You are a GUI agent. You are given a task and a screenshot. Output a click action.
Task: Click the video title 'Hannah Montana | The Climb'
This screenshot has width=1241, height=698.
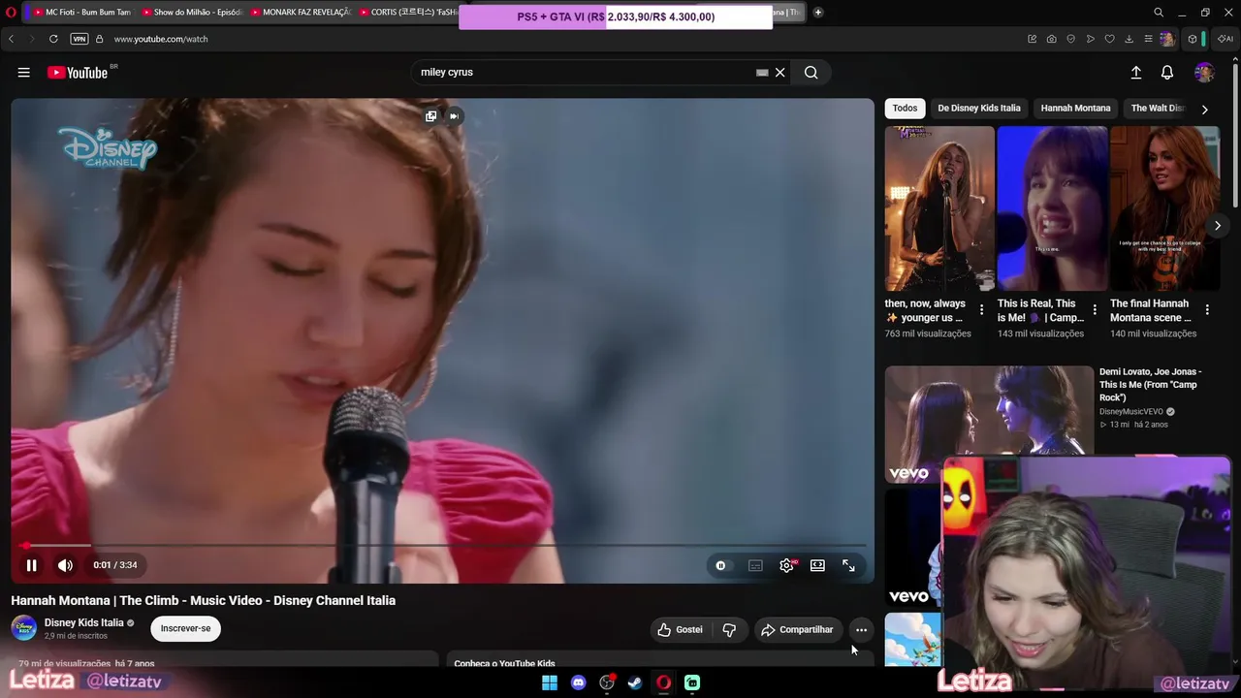pyautogui.click(x=204, y=601)
